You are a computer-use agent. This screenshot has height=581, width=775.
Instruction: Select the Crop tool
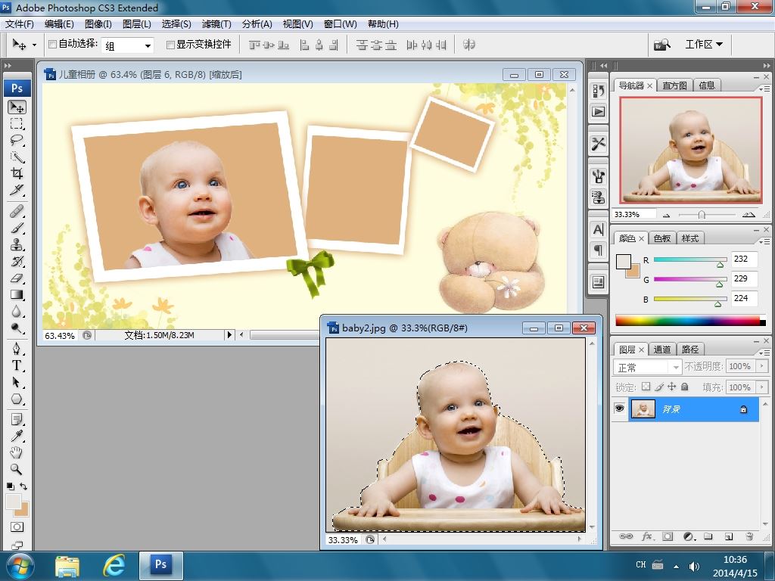click(17, 173)
